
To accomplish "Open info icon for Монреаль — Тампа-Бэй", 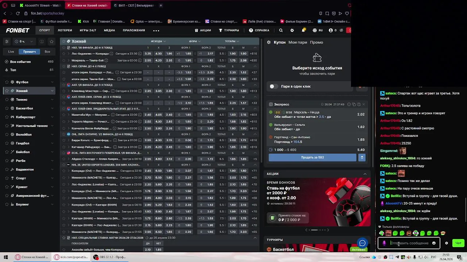I will (x=106, y=60).
